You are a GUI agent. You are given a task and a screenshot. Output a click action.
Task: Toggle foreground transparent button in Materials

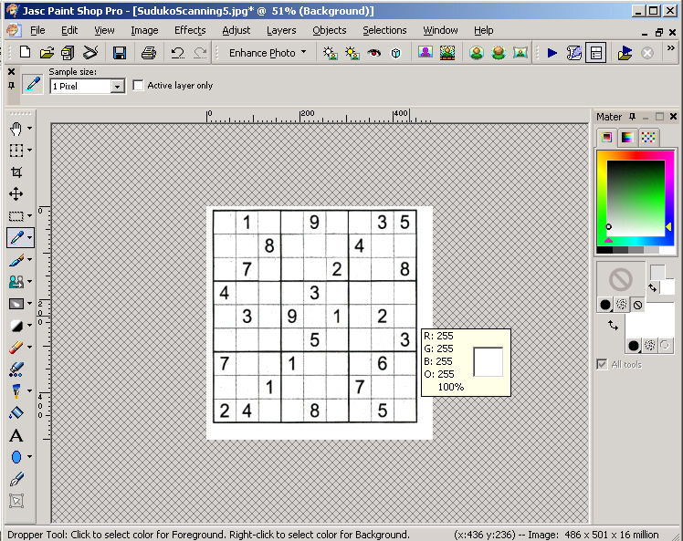[x=637, y=305]
